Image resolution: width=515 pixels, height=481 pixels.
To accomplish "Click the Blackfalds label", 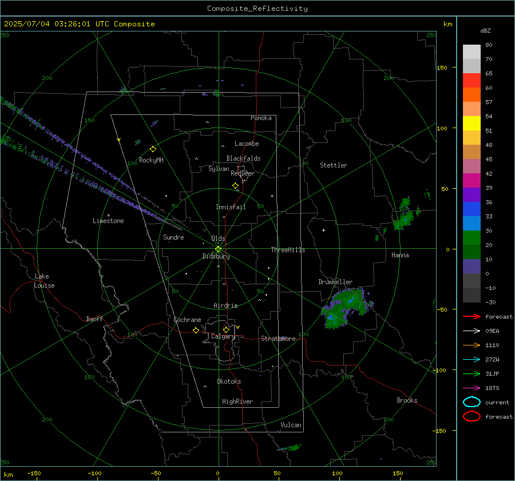I will click(243, 158).
